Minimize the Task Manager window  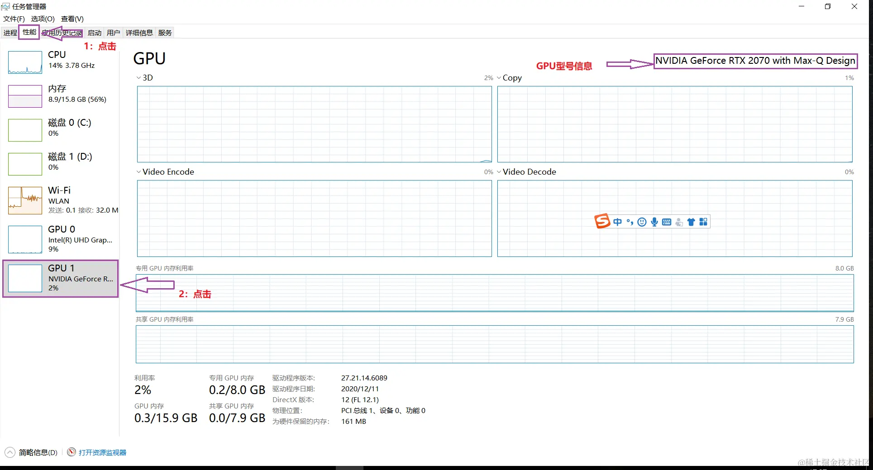point(801,6)
